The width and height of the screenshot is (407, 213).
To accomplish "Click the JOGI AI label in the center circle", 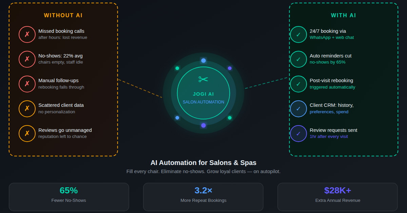I will tap(203, 94).
